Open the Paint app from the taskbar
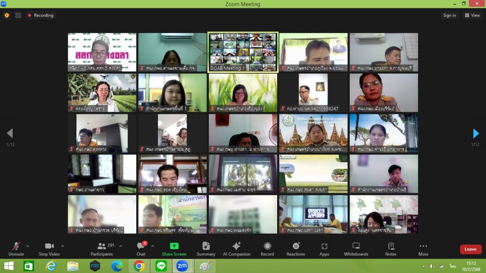This screenshot has height=273, width=486. (x=205, y=266)
